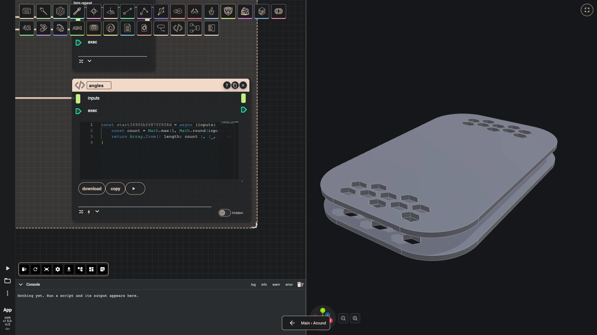Click the download arrow icon in bottom toolbar
Viewport: 597px width, 335px height.
[x=69, y=269]
